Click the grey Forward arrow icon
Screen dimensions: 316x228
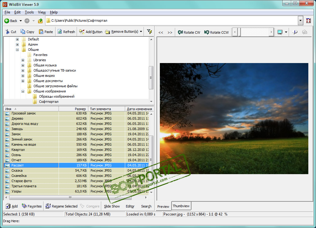[x=27, y=21]
